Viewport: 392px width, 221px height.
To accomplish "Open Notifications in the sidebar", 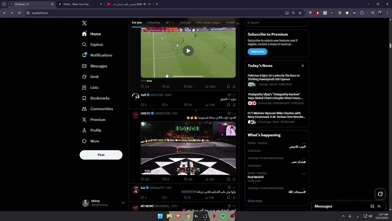I will tap(97, 55).
